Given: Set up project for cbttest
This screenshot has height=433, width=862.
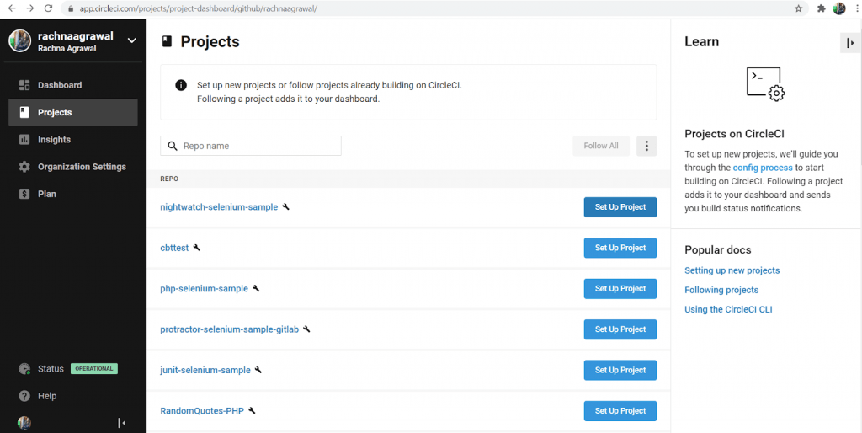Looking at the screenshot, I should coord(620,249).
